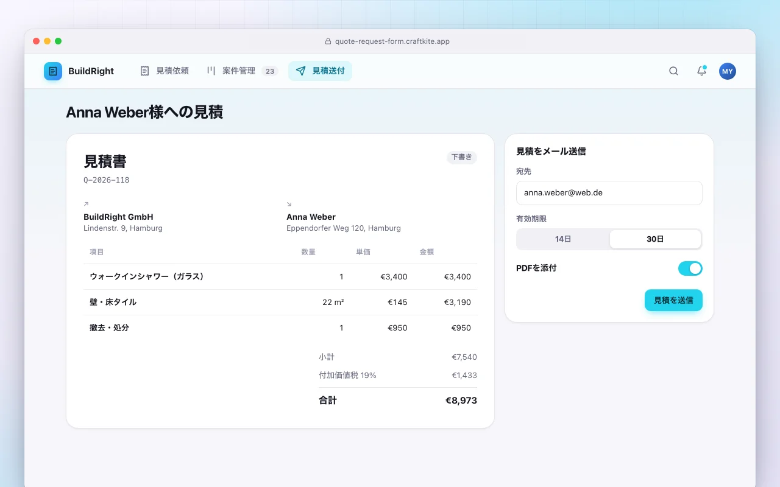Click the 見積送付 paper plane icon
Image resolution: width=780 pixels, height=487 pixels.
click(x=300, y=71)
